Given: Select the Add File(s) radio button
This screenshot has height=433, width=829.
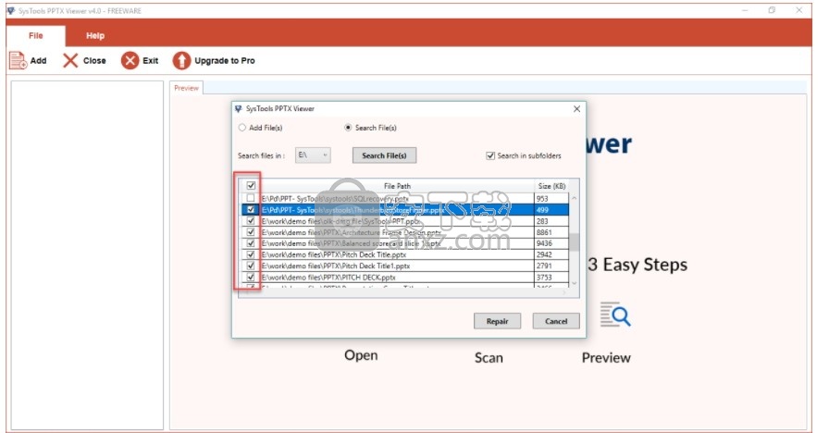Looking at the screenshot, I should coord(242,128).
